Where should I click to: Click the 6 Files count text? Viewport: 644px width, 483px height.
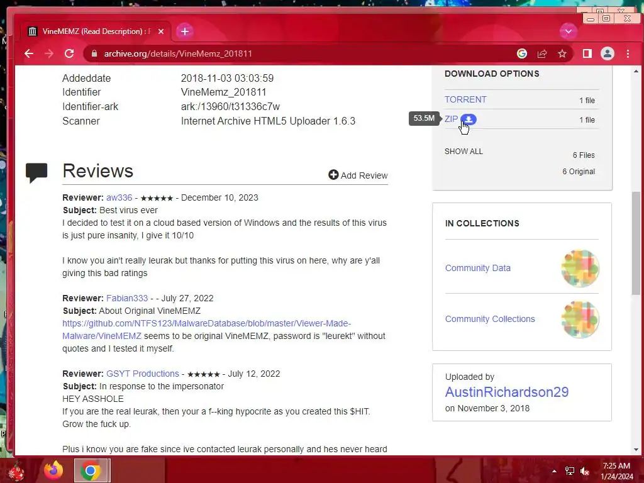584,155
